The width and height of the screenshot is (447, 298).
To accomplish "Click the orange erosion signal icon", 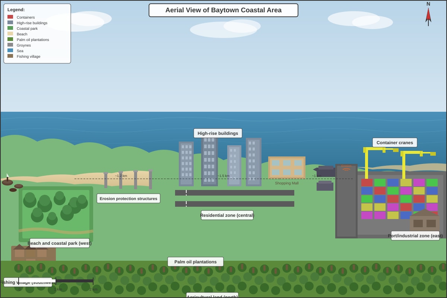I will tap(346, 169).
